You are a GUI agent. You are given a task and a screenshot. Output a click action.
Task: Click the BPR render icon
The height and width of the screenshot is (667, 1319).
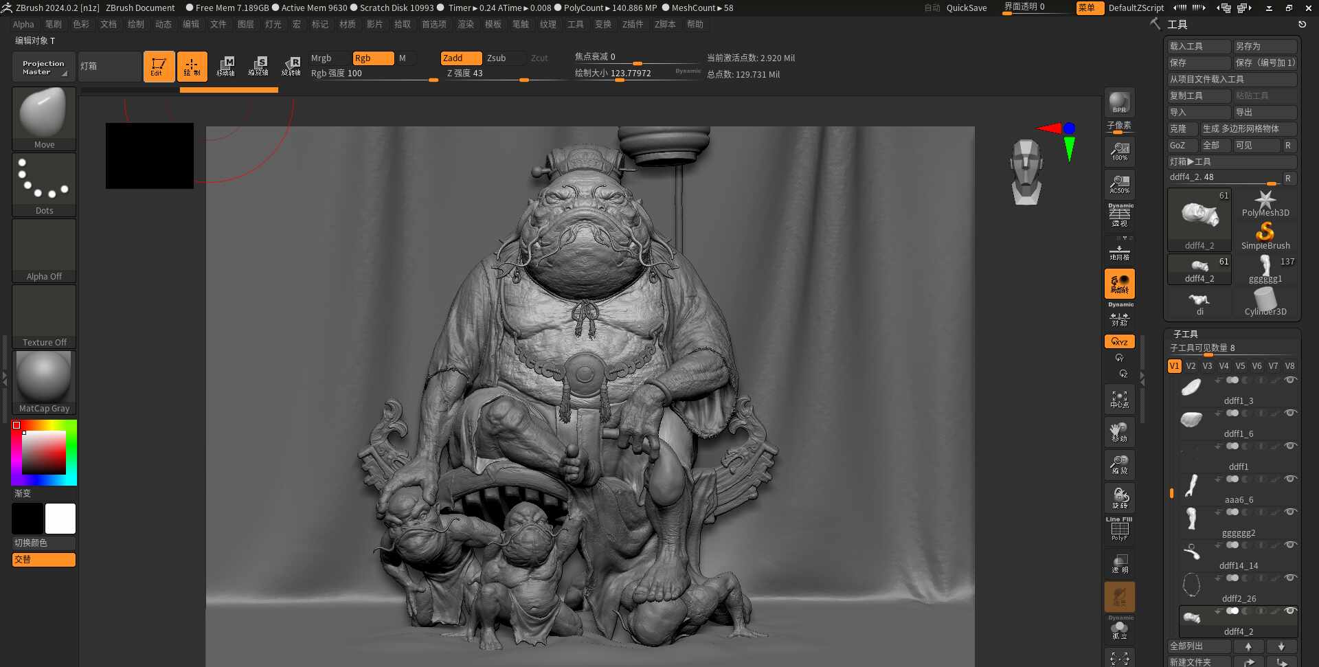coord(1119,102)
